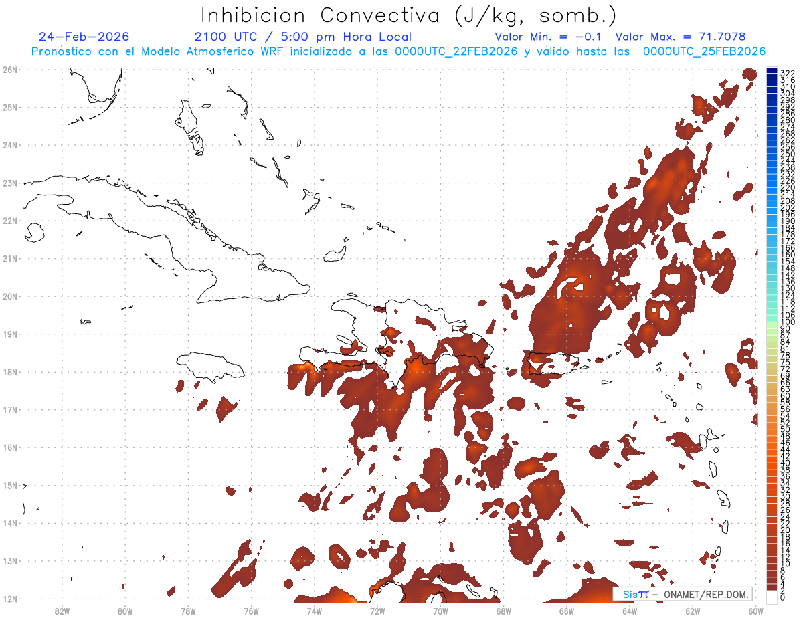The height and width of the screenshot is (620, 803).
Task: Click the "23N" latitude axis label
Action: point(9,183)
